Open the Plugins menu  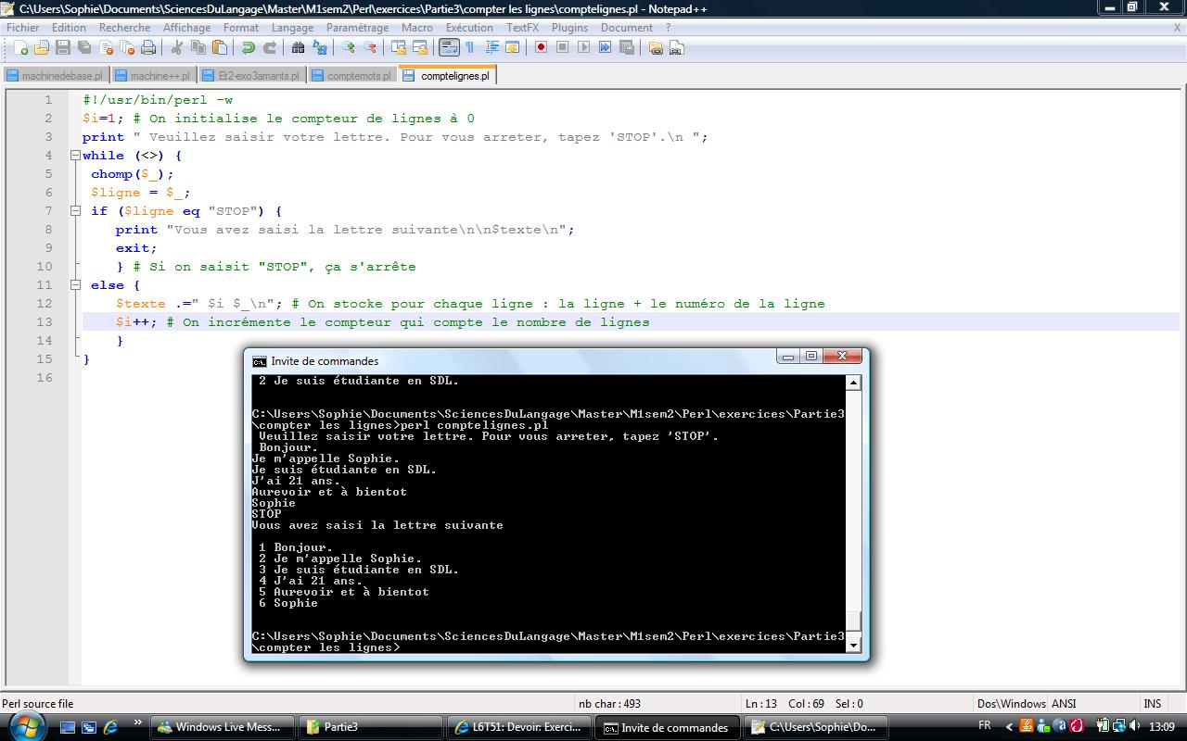click(x=569, y=28)
